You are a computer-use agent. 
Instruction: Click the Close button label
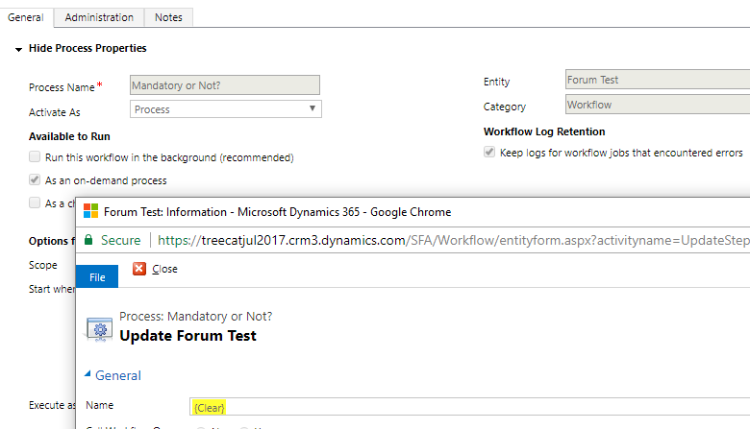point(164,269)
